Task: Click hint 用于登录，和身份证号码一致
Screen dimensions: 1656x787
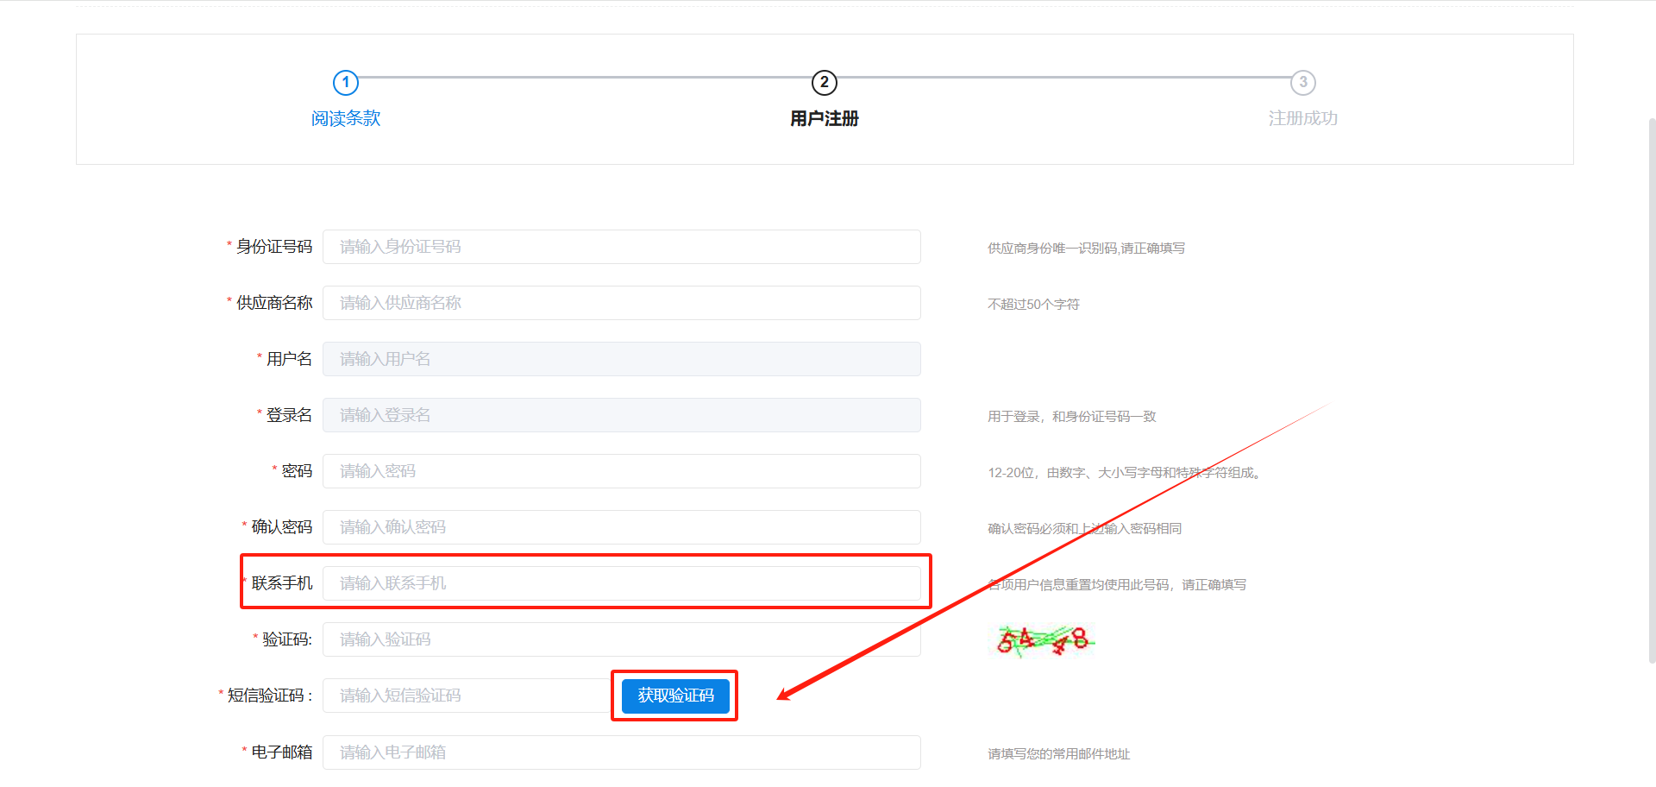Action: point(1071,417)
